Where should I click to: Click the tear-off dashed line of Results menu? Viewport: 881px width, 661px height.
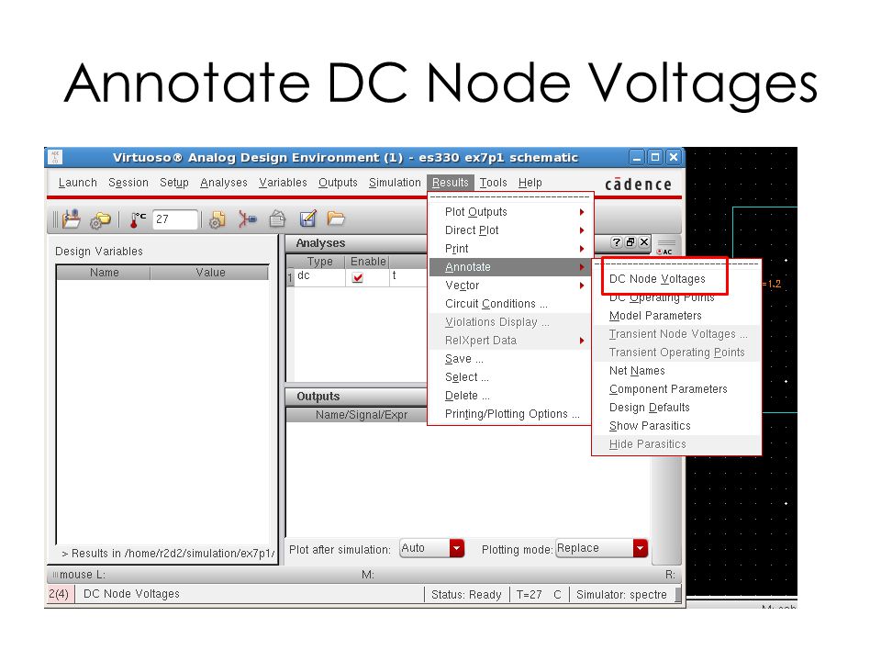tap(509, 198)
